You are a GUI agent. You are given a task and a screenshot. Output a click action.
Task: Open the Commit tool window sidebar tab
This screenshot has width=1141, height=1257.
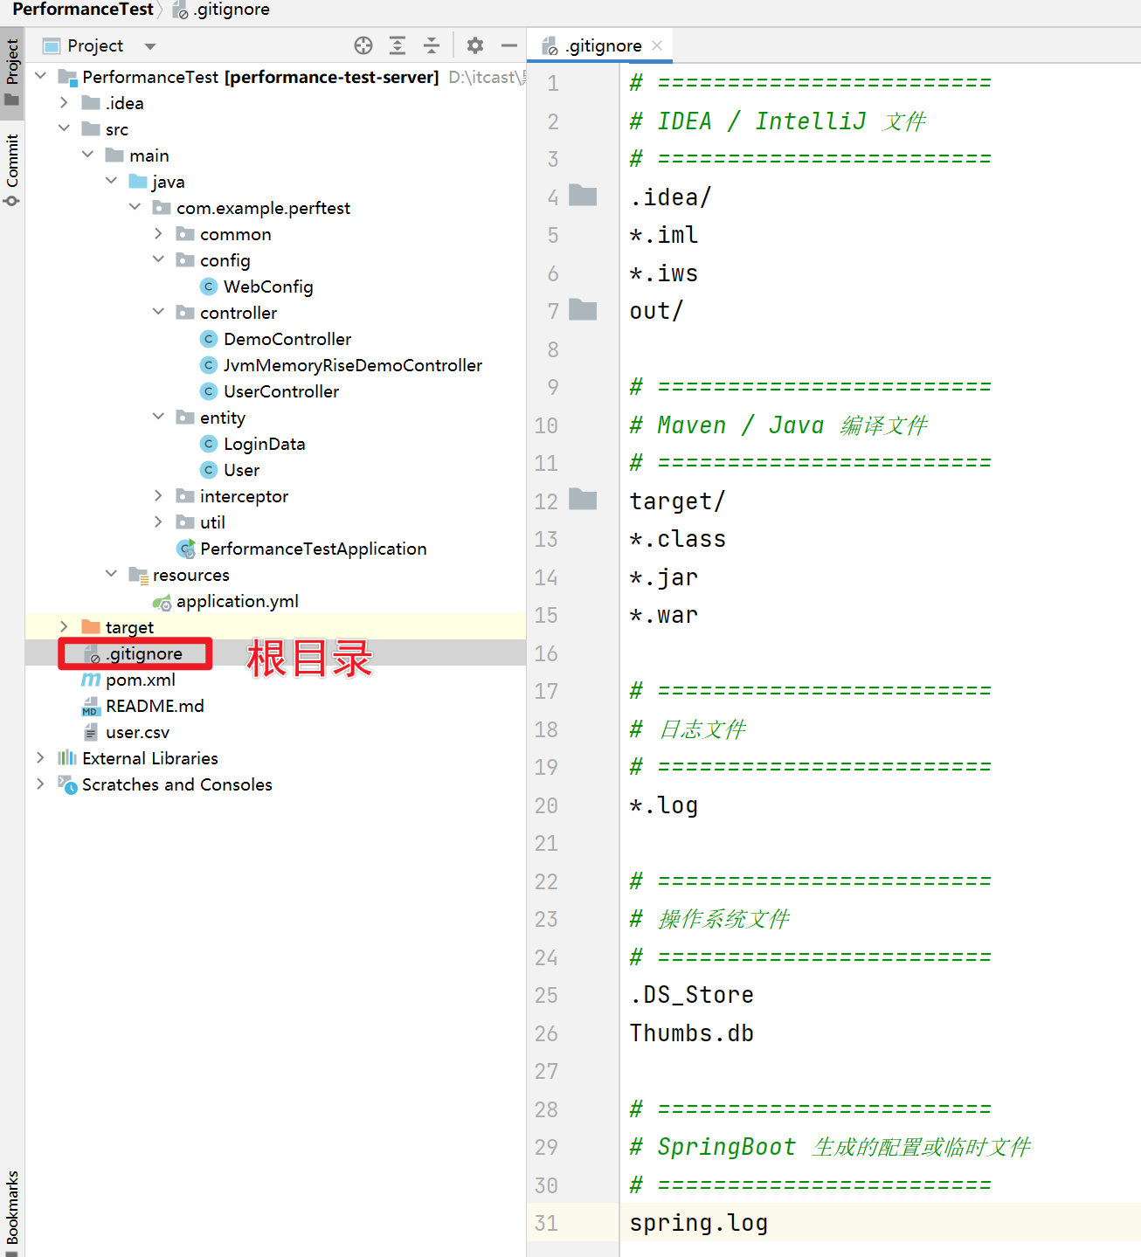click(x=12, y=169)
